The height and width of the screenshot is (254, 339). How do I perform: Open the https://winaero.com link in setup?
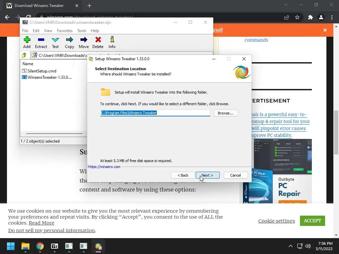[104, 167]
